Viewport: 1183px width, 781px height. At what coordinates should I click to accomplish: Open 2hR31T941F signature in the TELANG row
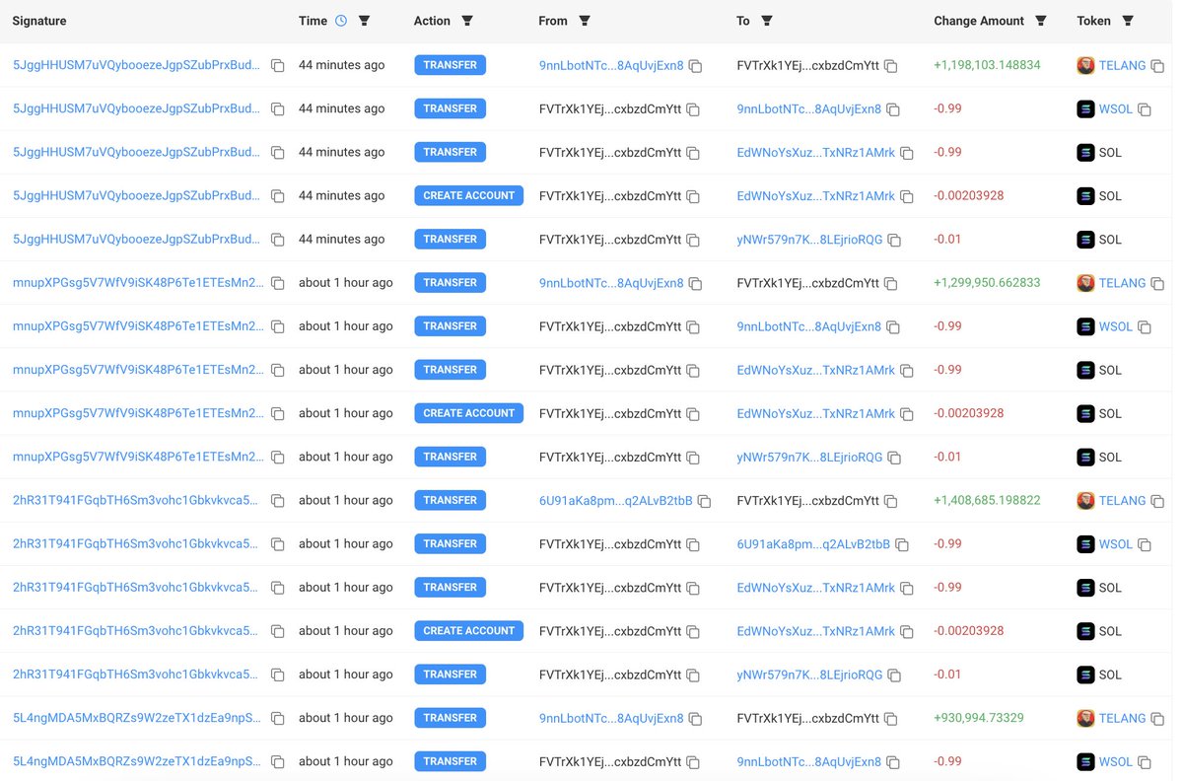(135, 500)
